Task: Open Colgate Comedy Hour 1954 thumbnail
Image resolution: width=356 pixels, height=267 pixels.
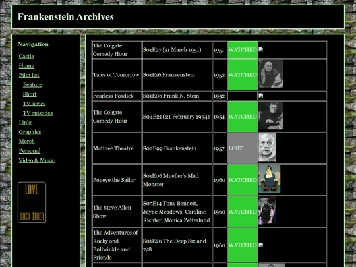Action: (271, 115)
